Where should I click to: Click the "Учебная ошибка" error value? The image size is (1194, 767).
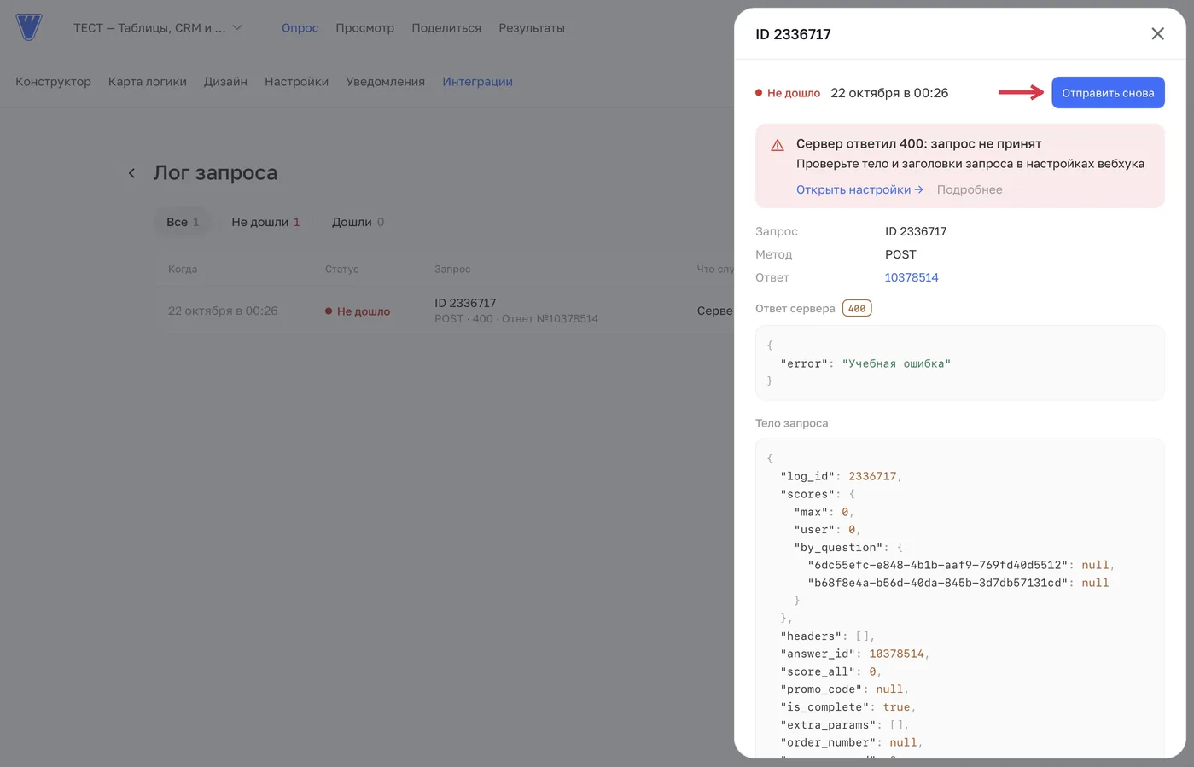[x=896, y=363]
